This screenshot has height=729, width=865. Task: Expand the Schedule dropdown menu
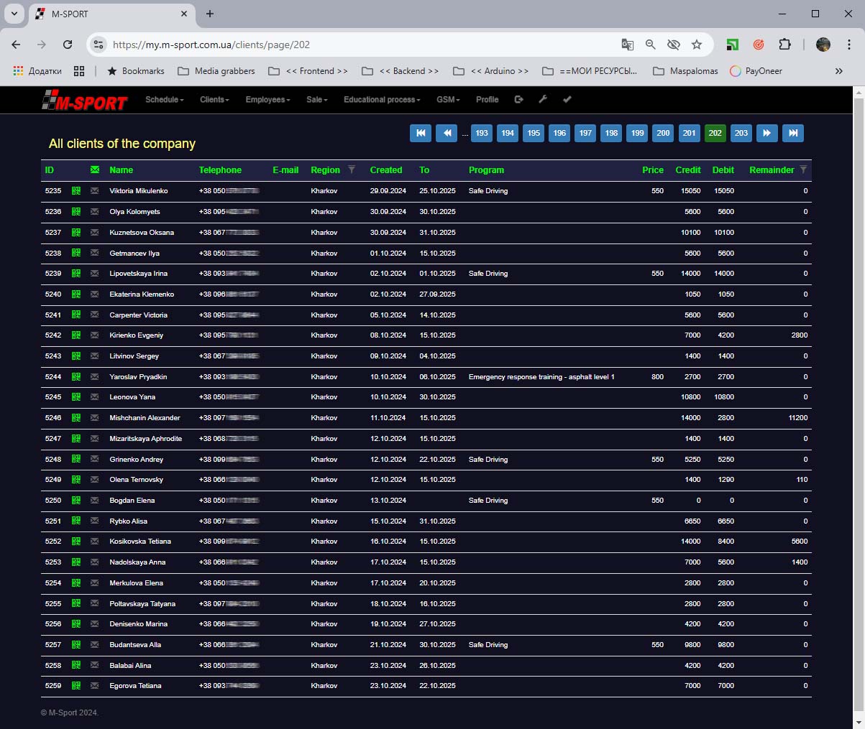coord(164,100)
